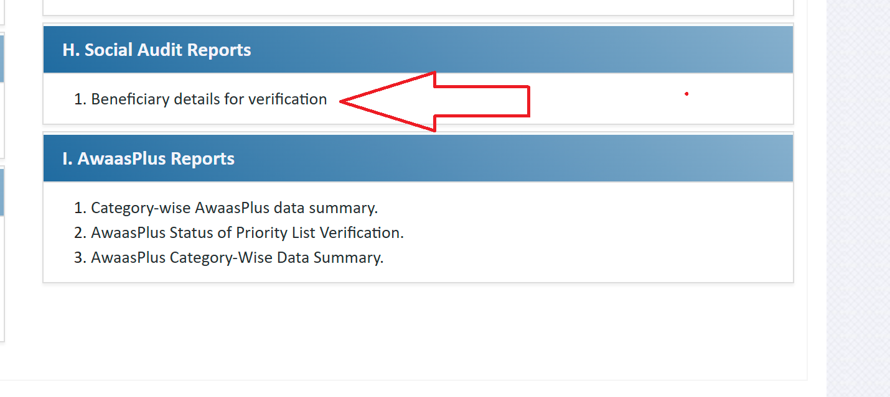Click the partial blue panel header beside Social Audit
The height and width of the screenshot is (397, 890).
[x=2, y=59]
